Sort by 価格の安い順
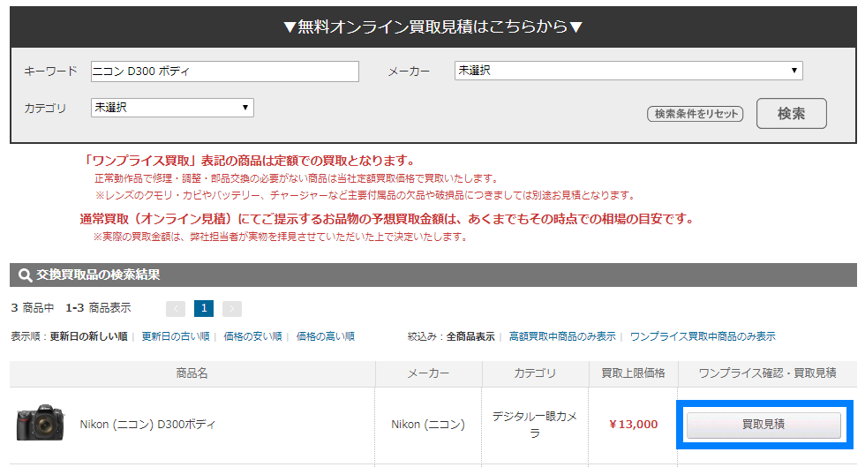This screenshot has width=865, height=467. click(252, 336)
